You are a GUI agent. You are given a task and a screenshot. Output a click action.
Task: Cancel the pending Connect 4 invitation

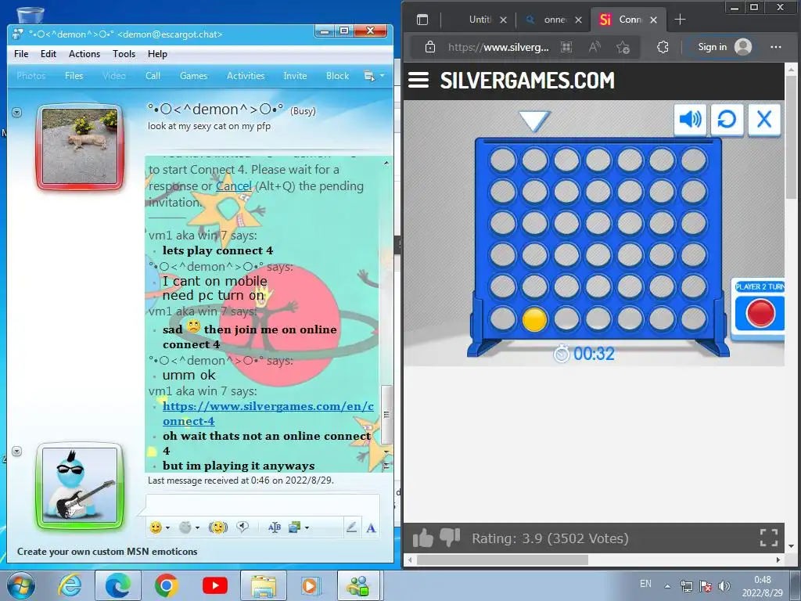pyautogui.click(x=234, y=186)
